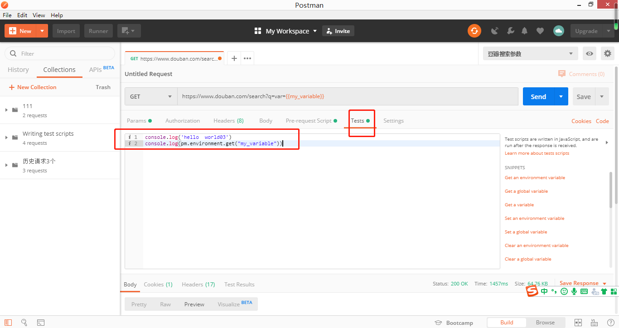The height and width of the screenshot is (328, 619).
Task: Open keyboard shortcuts icon
Action: point(595,323)
